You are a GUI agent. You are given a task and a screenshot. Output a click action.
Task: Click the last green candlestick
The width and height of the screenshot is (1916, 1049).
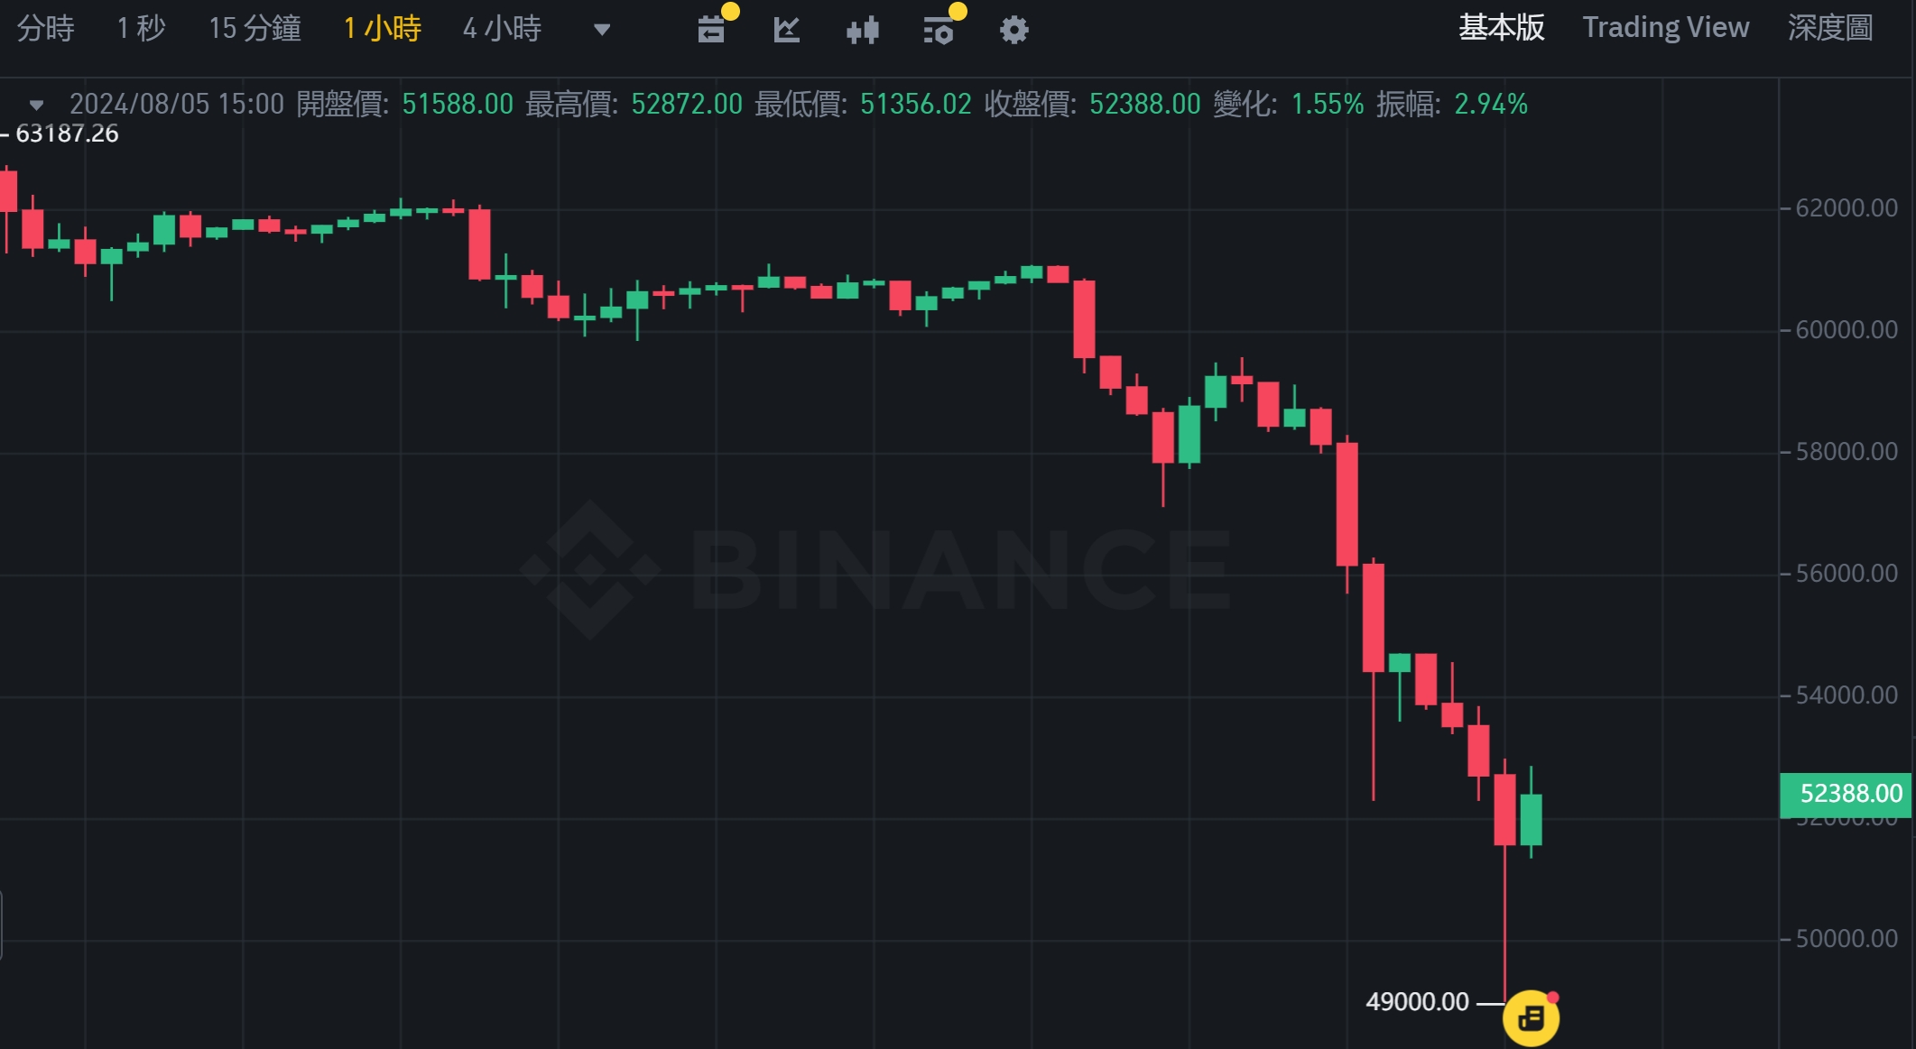[x=1531, y=819]
